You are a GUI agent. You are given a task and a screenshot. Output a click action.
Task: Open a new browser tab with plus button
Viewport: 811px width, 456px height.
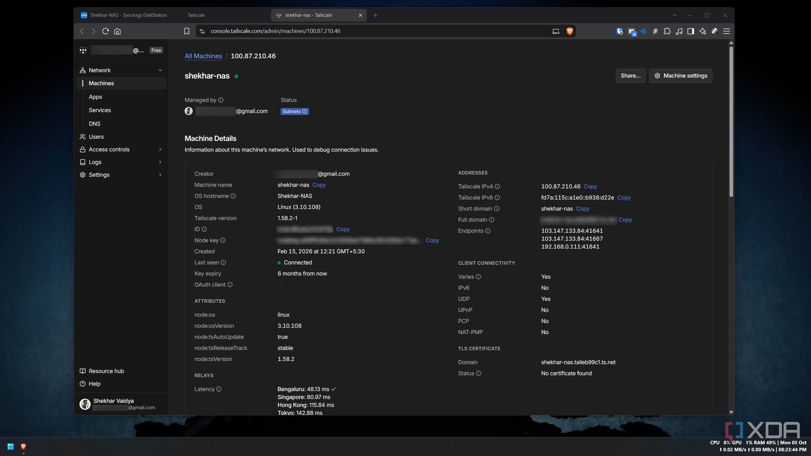tap(375, 15)
